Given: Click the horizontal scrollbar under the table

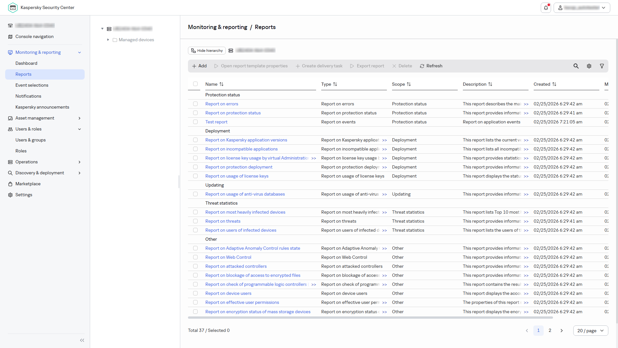Looking at the screenshot, I should (370, 318).
